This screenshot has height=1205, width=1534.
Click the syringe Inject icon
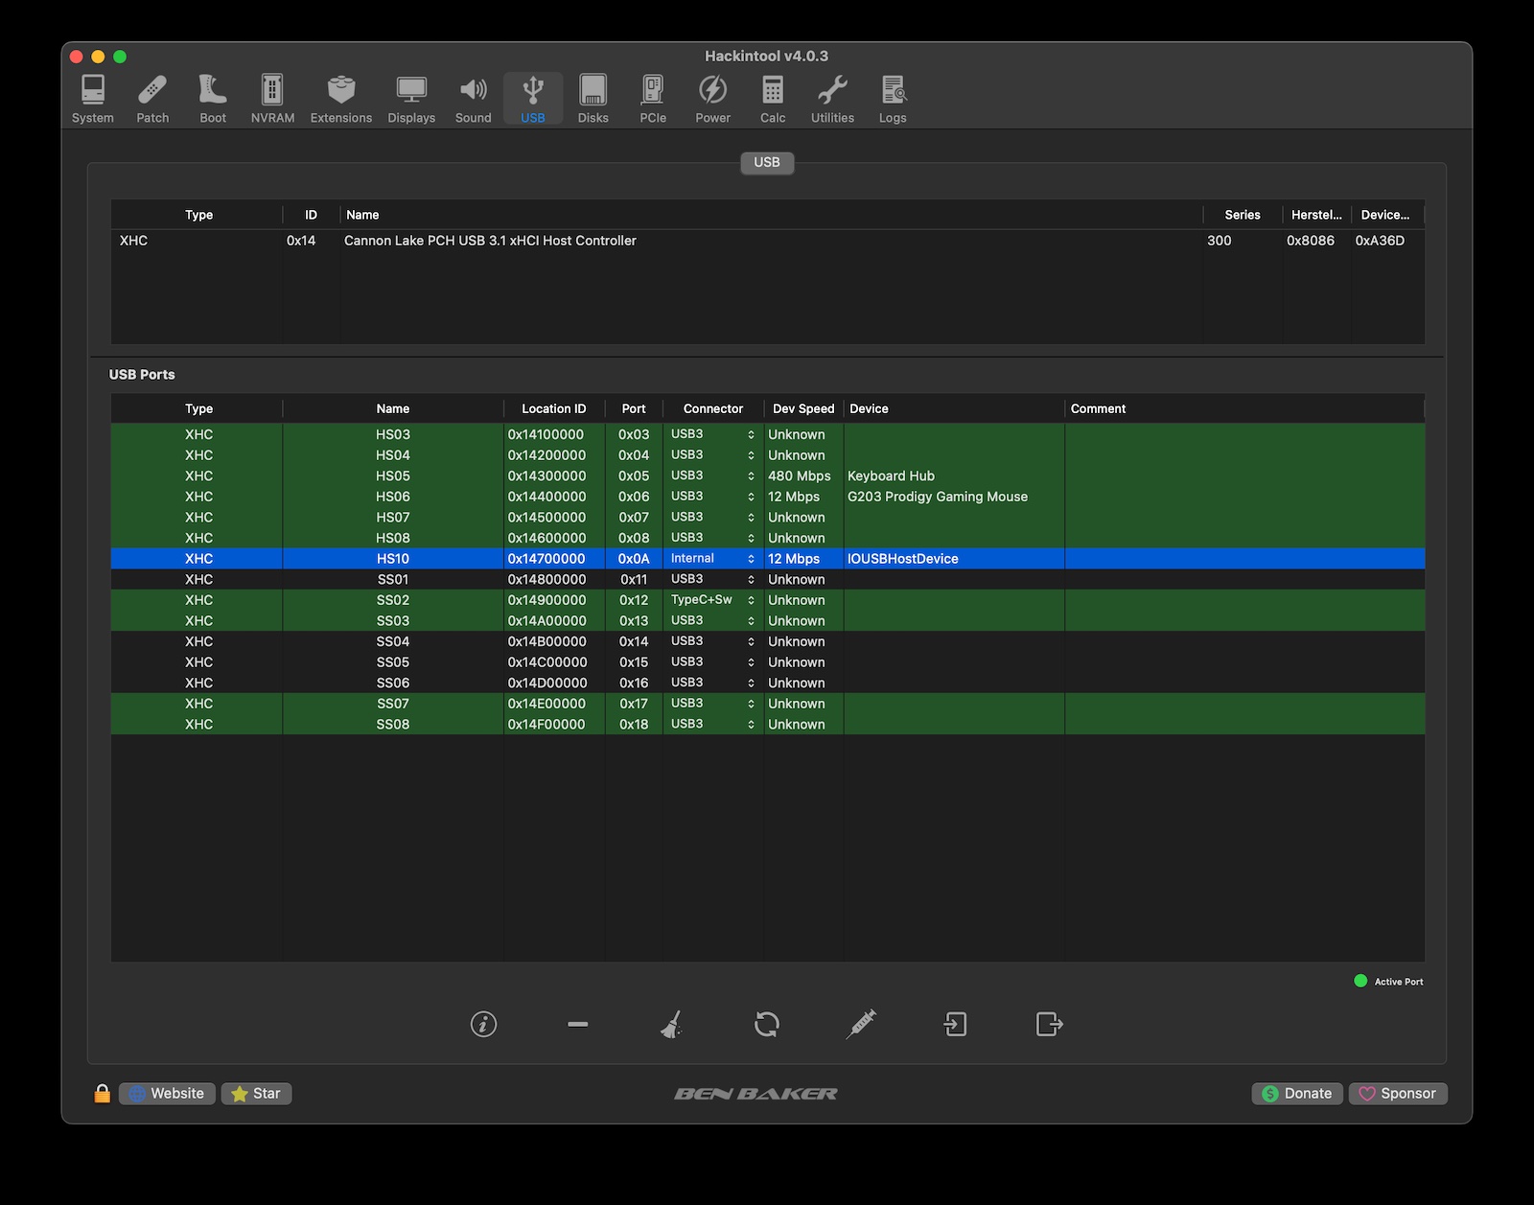point(861,1024)
